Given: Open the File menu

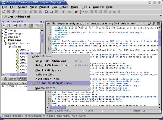Looking at the screenshot, I should point(5,7).
